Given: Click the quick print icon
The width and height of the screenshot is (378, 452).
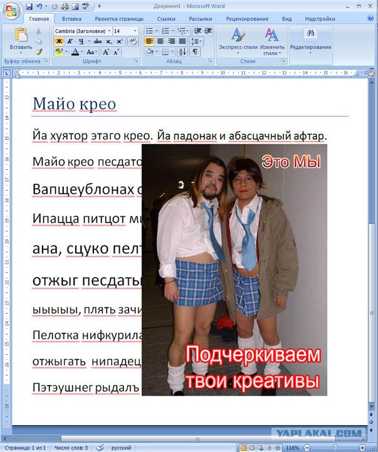Looking at the screenshot, I should (x=65, y=6).
